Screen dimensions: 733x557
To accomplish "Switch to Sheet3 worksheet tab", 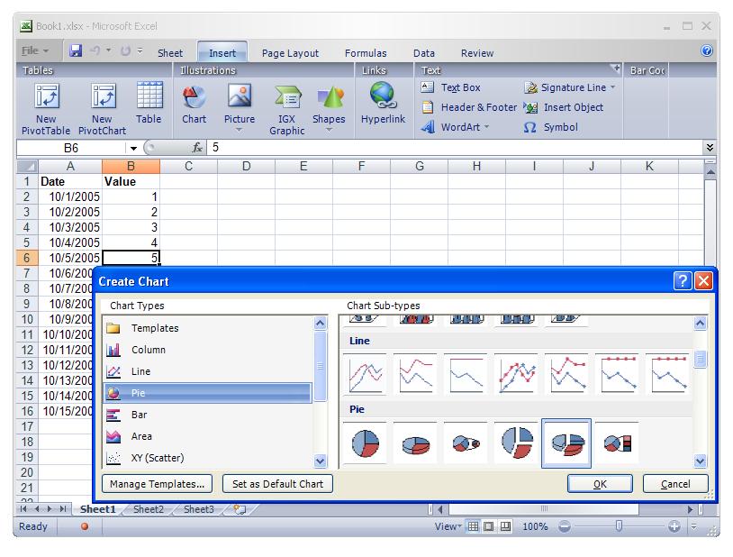I will coord(199,509).
